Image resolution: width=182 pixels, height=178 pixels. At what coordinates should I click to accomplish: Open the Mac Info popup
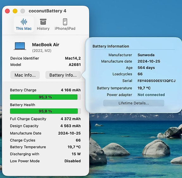point(25,75)
